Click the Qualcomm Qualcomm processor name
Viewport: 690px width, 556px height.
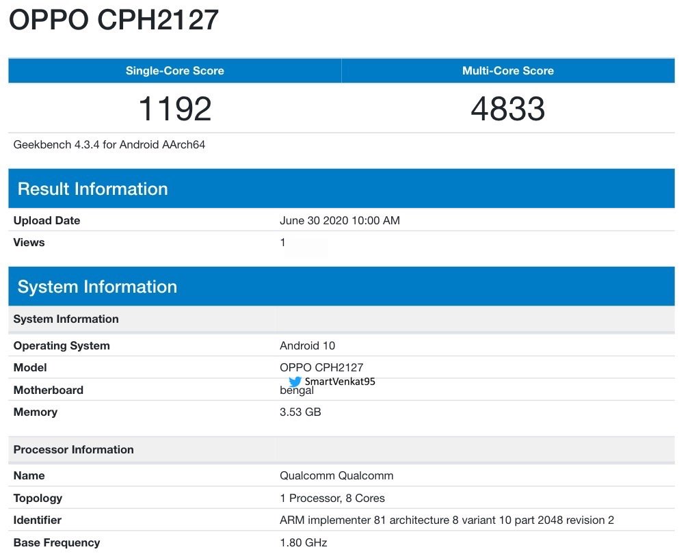tap(336, 475)
